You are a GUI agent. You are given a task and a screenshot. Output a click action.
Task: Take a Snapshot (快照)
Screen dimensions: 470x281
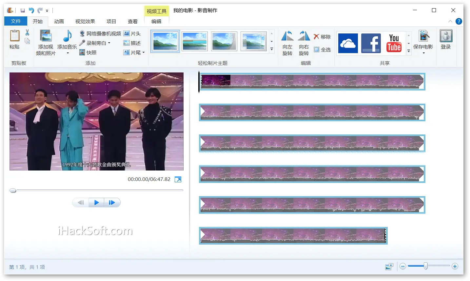[88, 52]
